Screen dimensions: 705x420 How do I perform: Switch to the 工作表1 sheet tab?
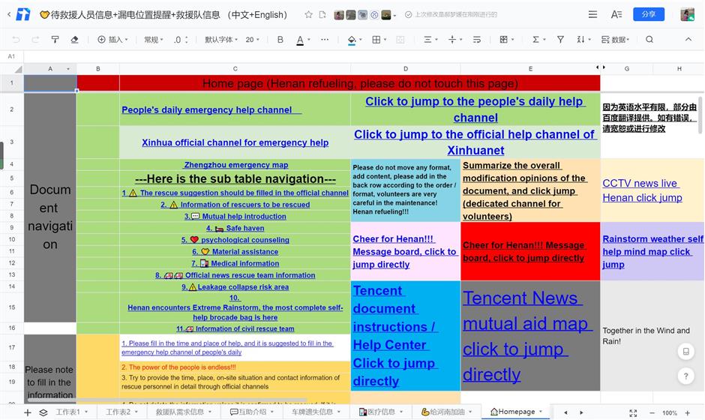(x=68, y=412)
